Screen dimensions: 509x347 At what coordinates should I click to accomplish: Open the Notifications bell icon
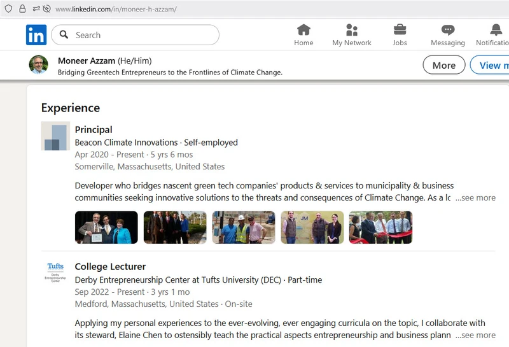click(496, 30)
